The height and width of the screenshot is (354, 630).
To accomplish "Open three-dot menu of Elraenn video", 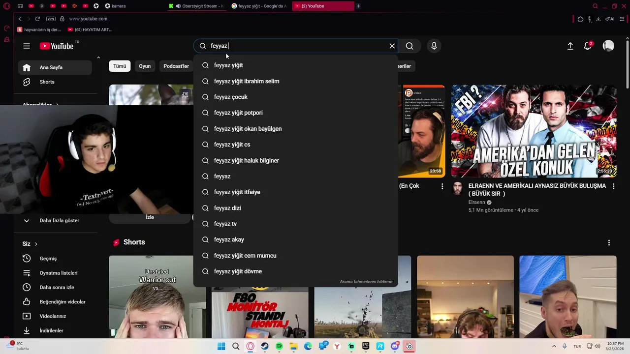I will 613,186.
